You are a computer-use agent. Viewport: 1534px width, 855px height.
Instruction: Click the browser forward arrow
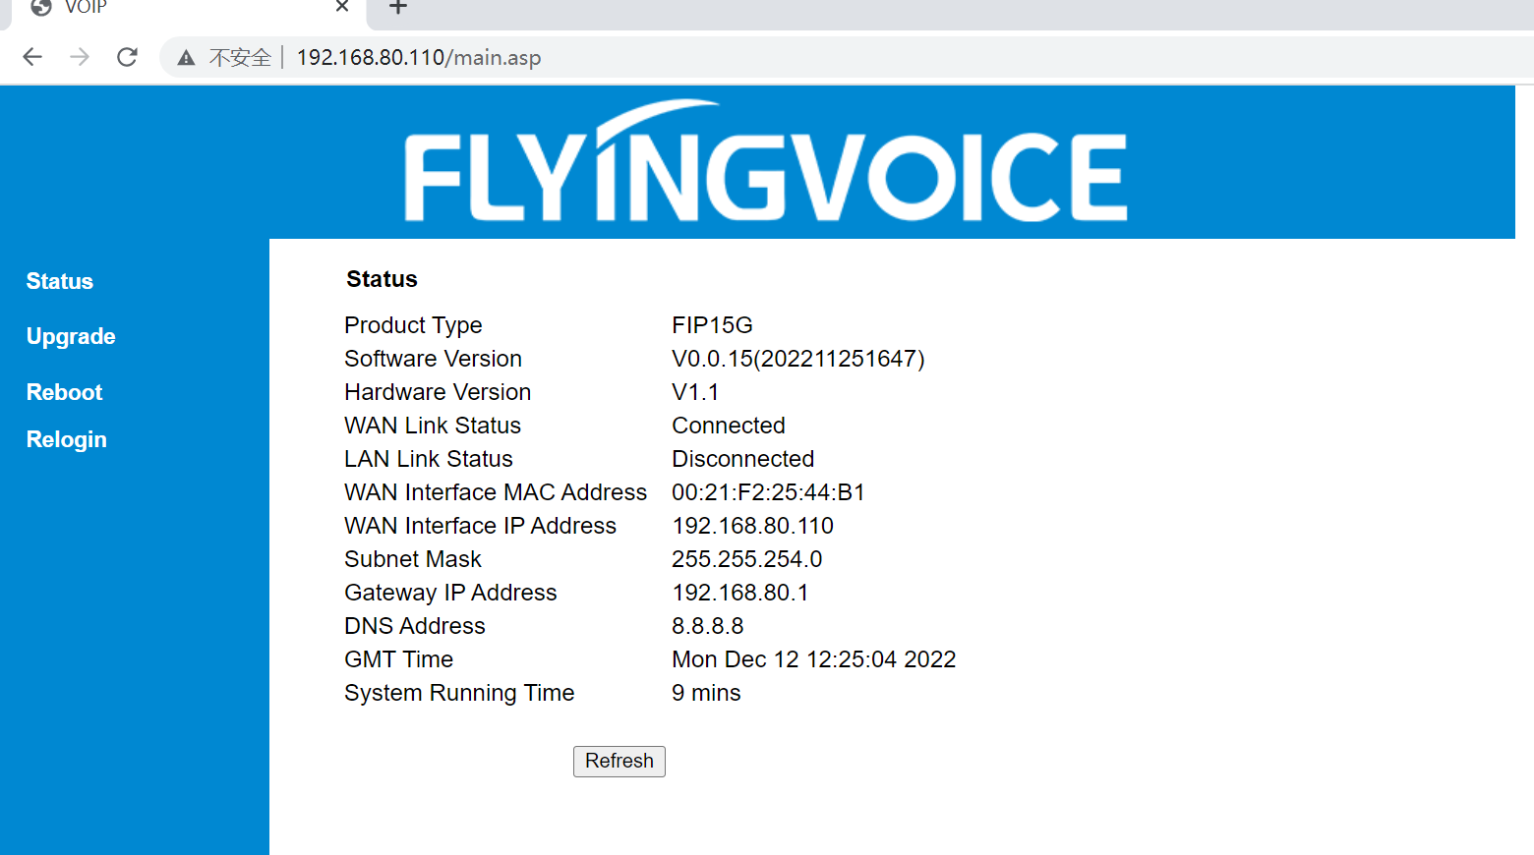pyautogui.click(x=80, y=57)
